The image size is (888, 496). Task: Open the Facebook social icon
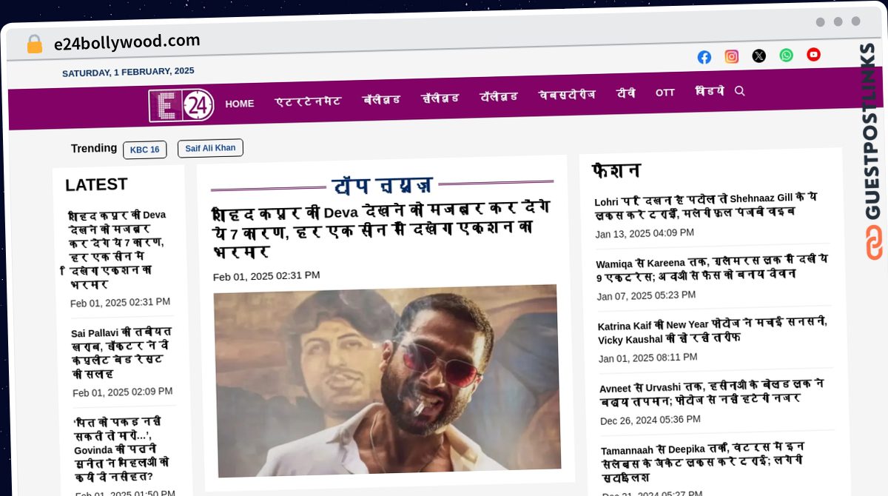(704, 57)
